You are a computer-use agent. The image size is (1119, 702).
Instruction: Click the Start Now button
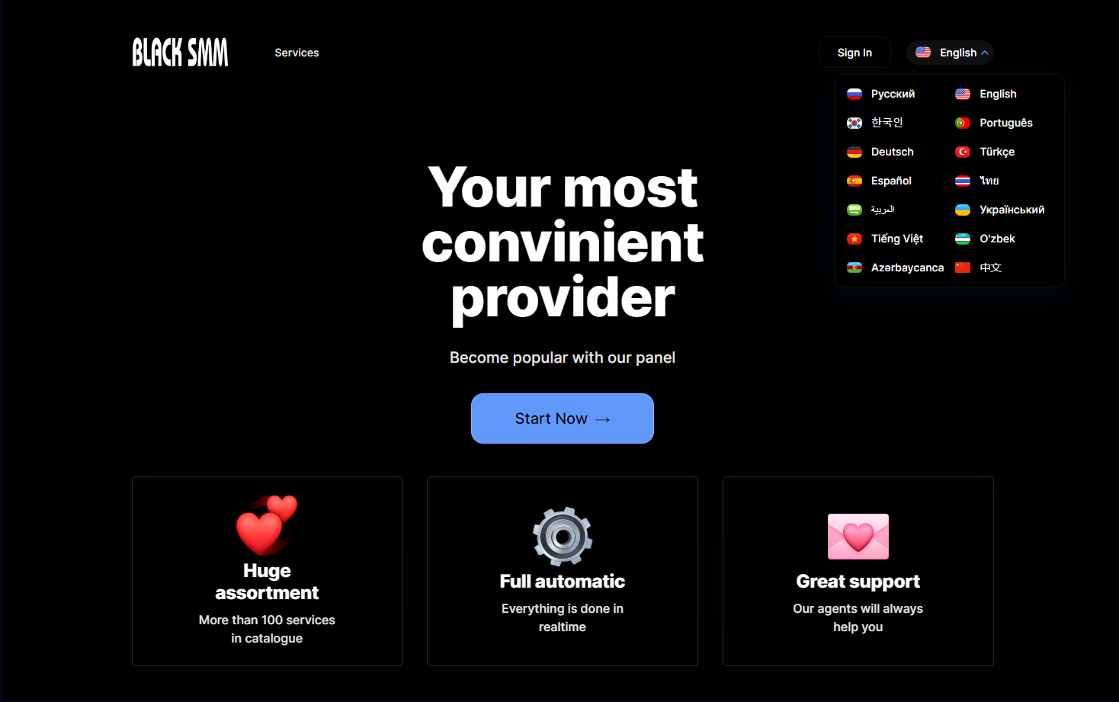(x=563, y=418)
